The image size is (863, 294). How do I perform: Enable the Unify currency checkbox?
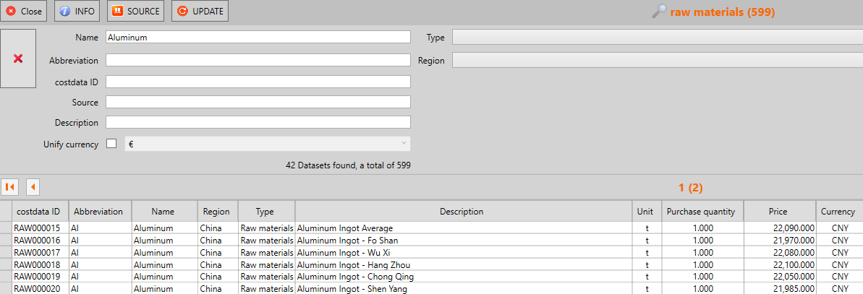pos(111,144)
